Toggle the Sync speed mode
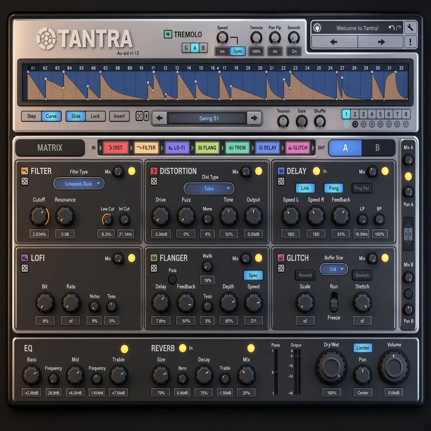 pos(238,51)
